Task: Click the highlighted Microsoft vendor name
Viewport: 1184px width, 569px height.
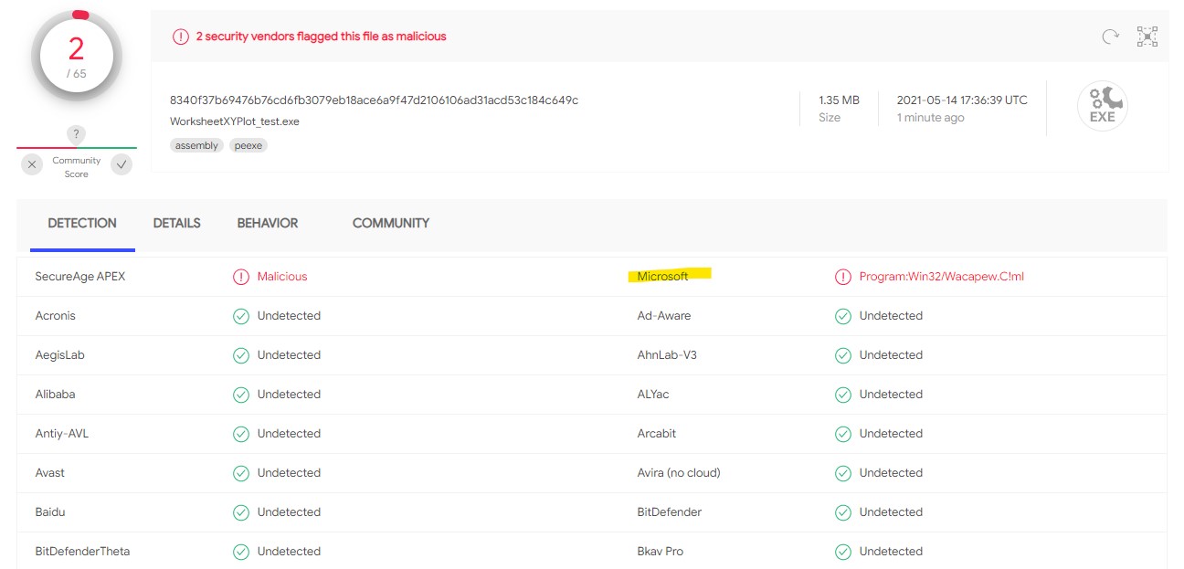Action: click(x=663, y=276)
